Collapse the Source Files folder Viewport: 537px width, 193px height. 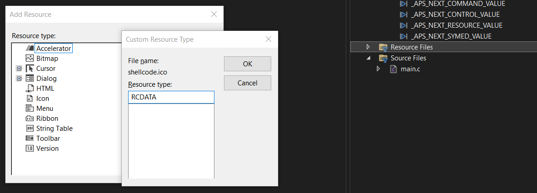(x=368, y=58)
